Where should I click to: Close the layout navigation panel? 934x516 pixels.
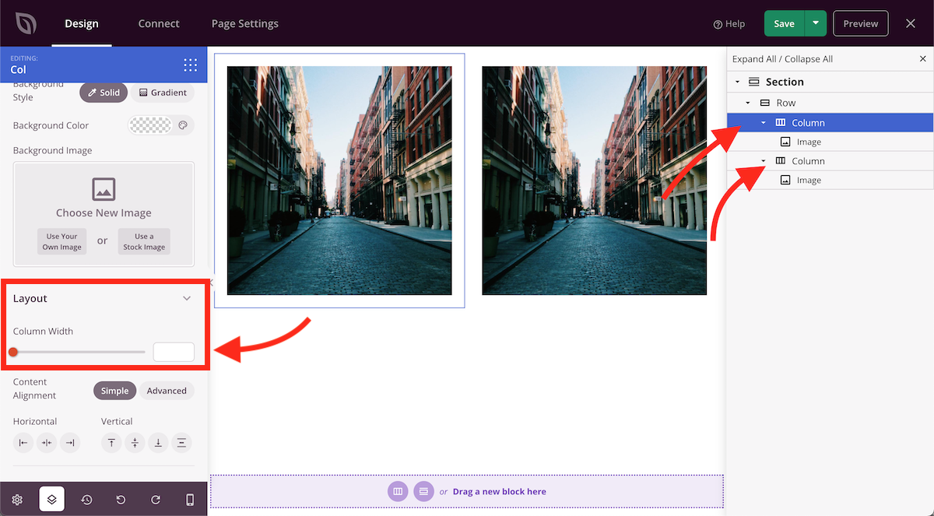(x=923, y=59)
